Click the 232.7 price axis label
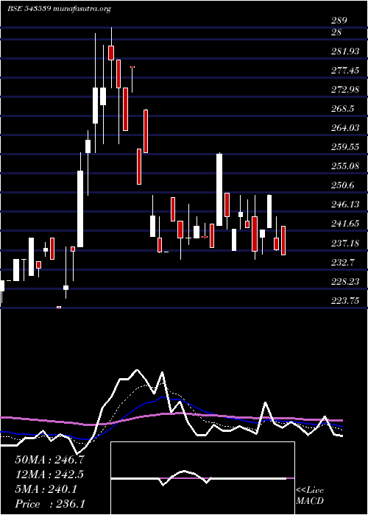This screenshot has width=368, height=515. (343, 263)
